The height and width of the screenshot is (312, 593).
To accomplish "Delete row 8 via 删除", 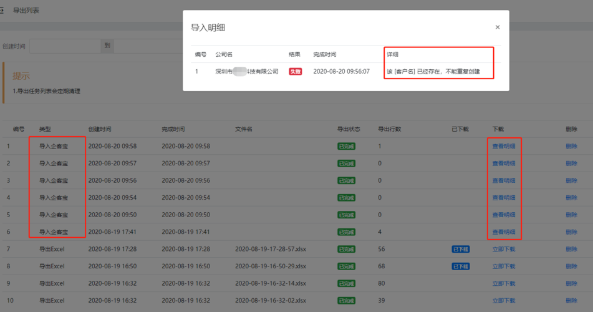I will coord(571,266).
